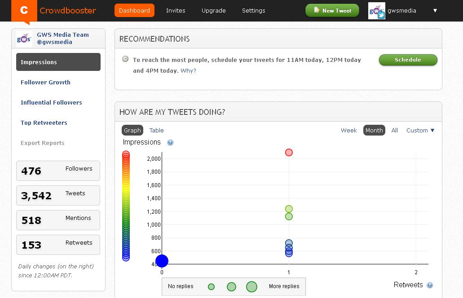Click Export Reports in the sidebar
Viewport: 463px width, 298px height.
[x=43, y=143]
